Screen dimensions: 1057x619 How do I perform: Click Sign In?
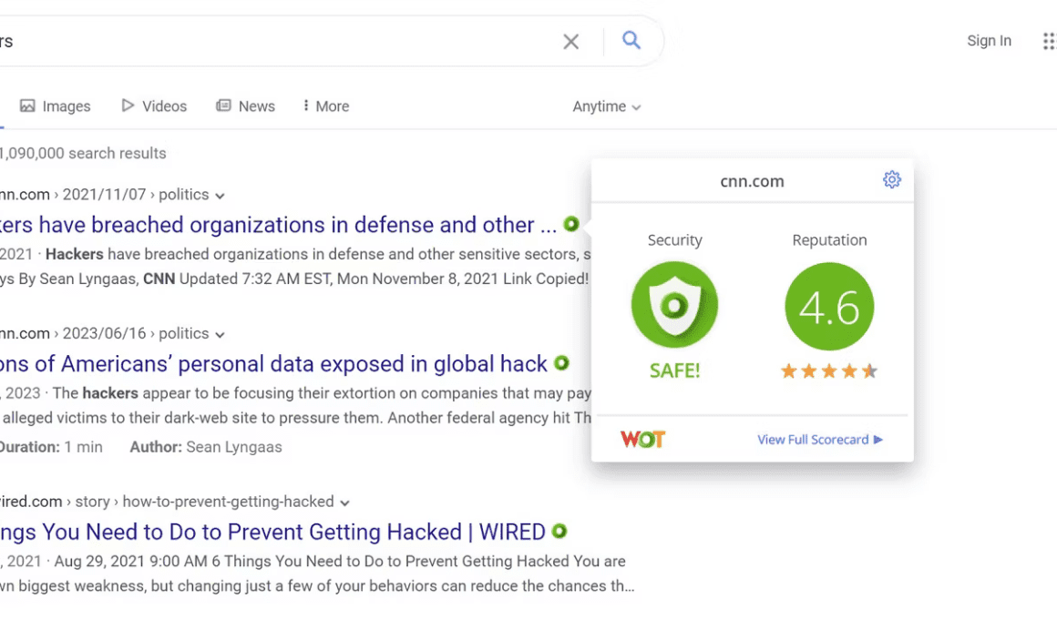click(x=989, y=40)
